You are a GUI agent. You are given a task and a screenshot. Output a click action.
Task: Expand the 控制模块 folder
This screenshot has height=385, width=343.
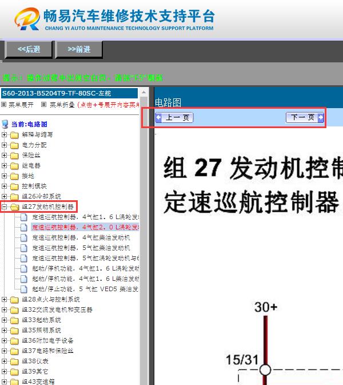pyautogui.click(x=4, y=186)
